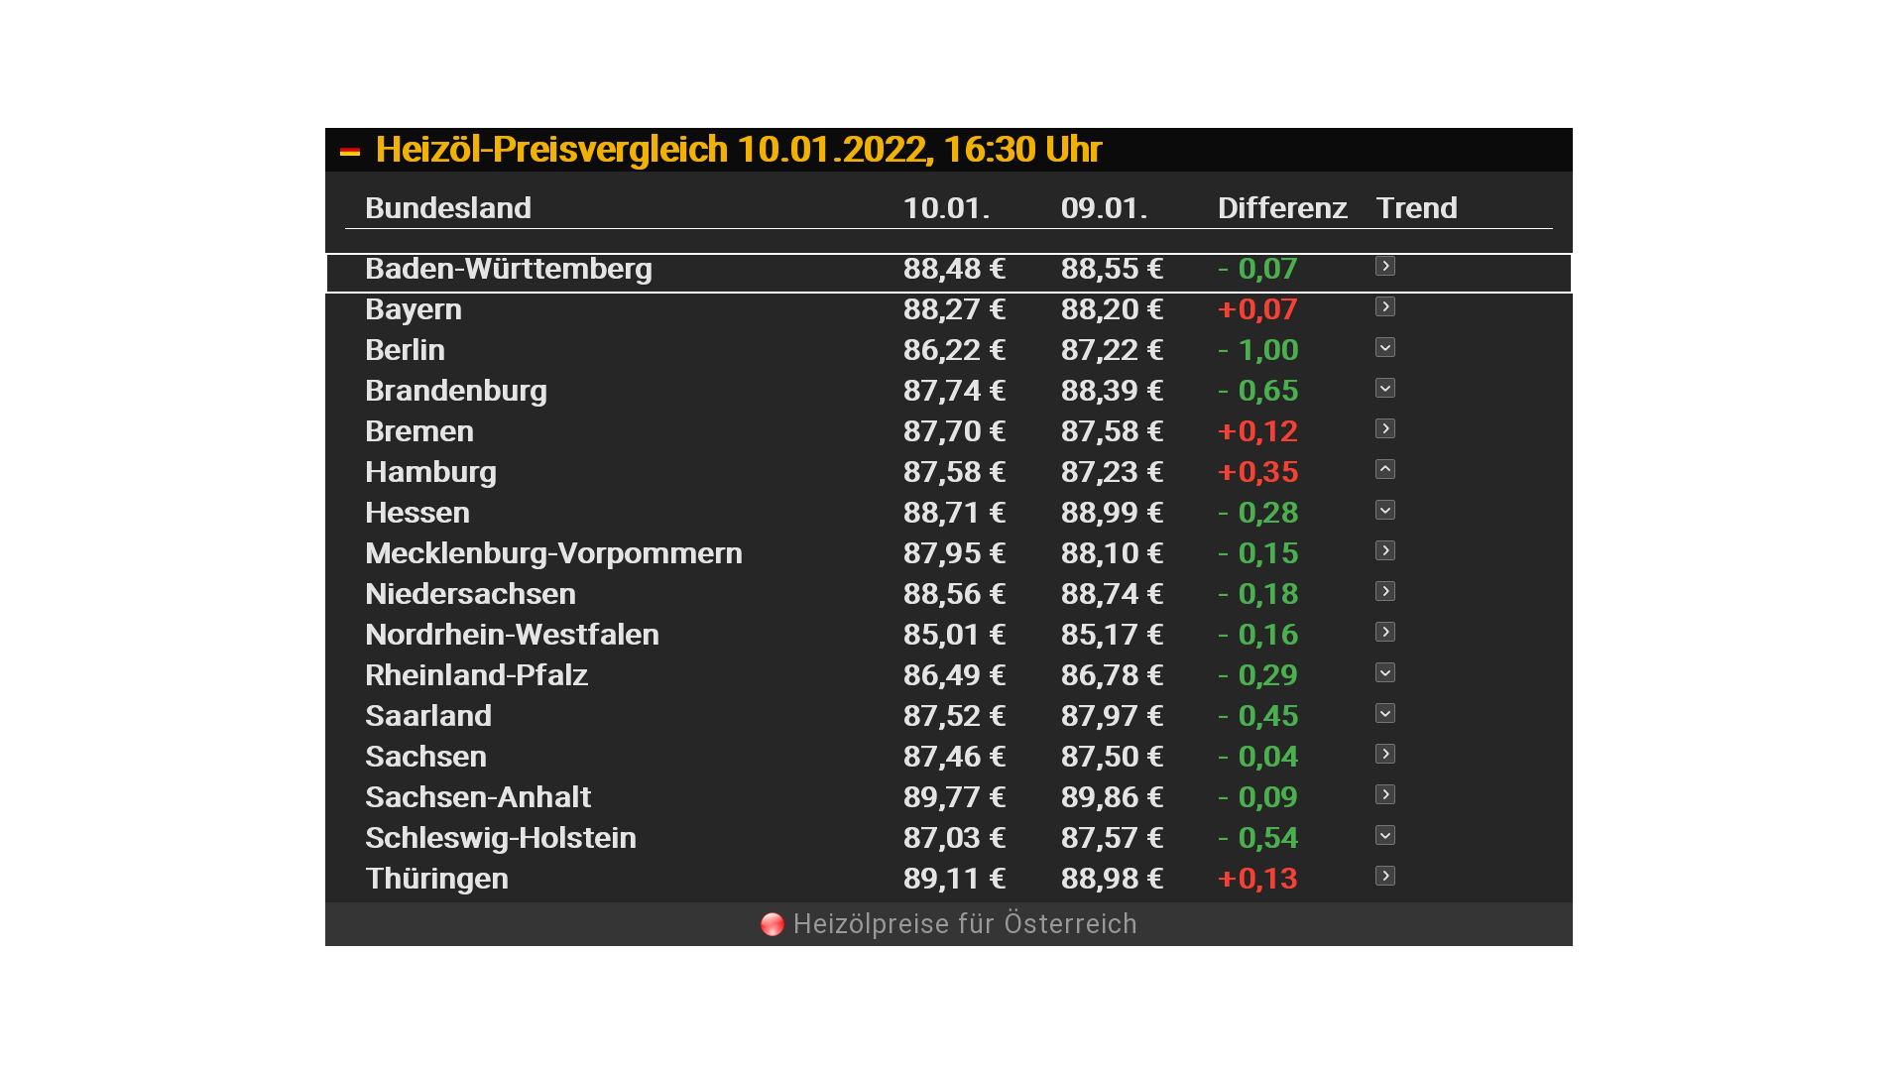
Task: Click Schleswig-Holstein trend chevron
Action: [x=1385, y=836]
